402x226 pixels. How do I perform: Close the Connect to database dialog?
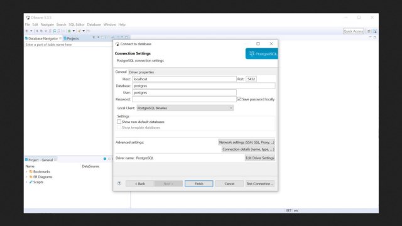[271, 44]
